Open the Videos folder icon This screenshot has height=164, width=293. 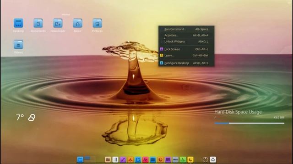click(x=18, y=45)
